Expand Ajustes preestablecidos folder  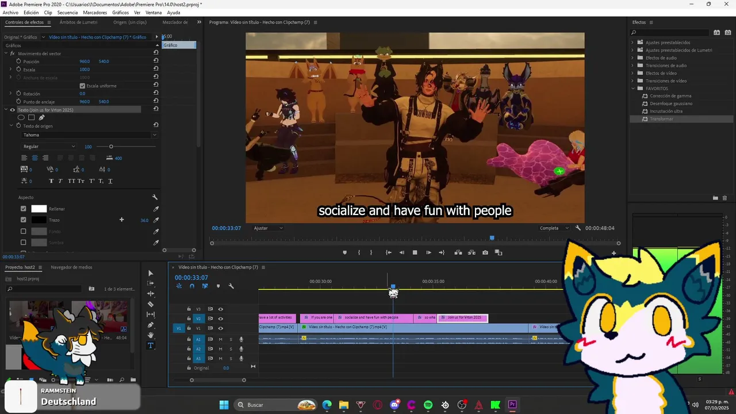pyautogui.click(x=632, y=43)
